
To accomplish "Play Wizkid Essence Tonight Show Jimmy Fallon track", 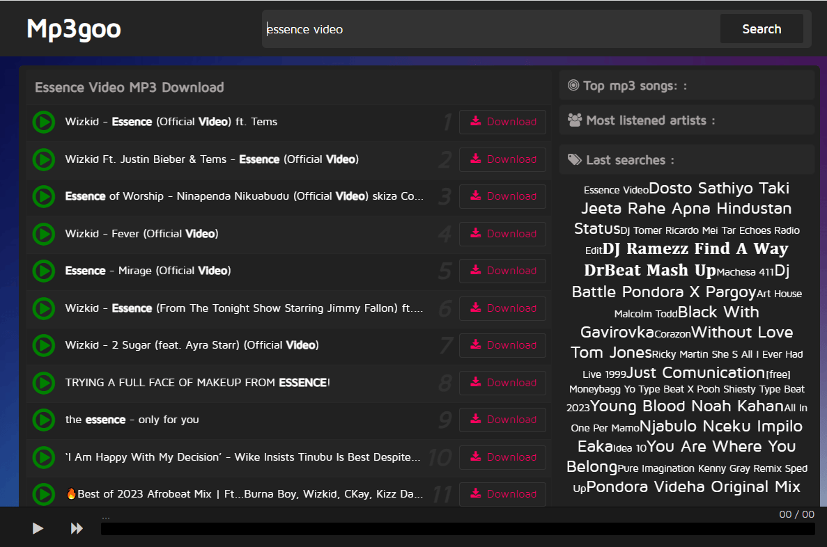I will pos(44,308).
